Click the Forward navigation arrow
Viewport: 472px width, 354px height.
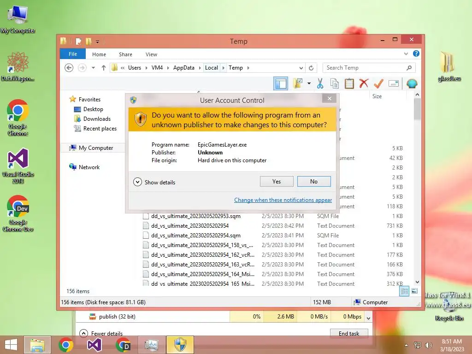click(82, 68)
